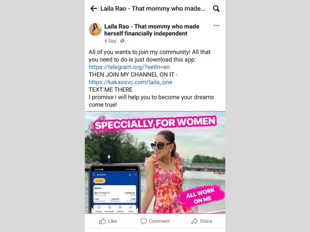This screenshot has height=232, width=310.
Task: Click the Like button label
Action: [112, 221]
